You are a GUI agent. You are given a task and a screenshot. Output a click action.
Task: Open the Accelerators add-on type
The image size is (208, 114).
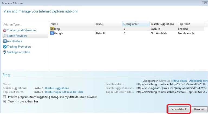click(14, 41)
